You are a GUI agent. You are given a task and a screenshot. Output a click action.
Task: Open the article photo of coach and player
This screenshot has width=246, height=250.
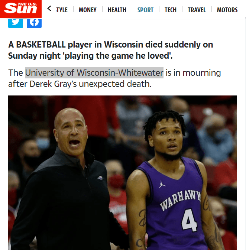pyautogui.click(x=122, y=173)
